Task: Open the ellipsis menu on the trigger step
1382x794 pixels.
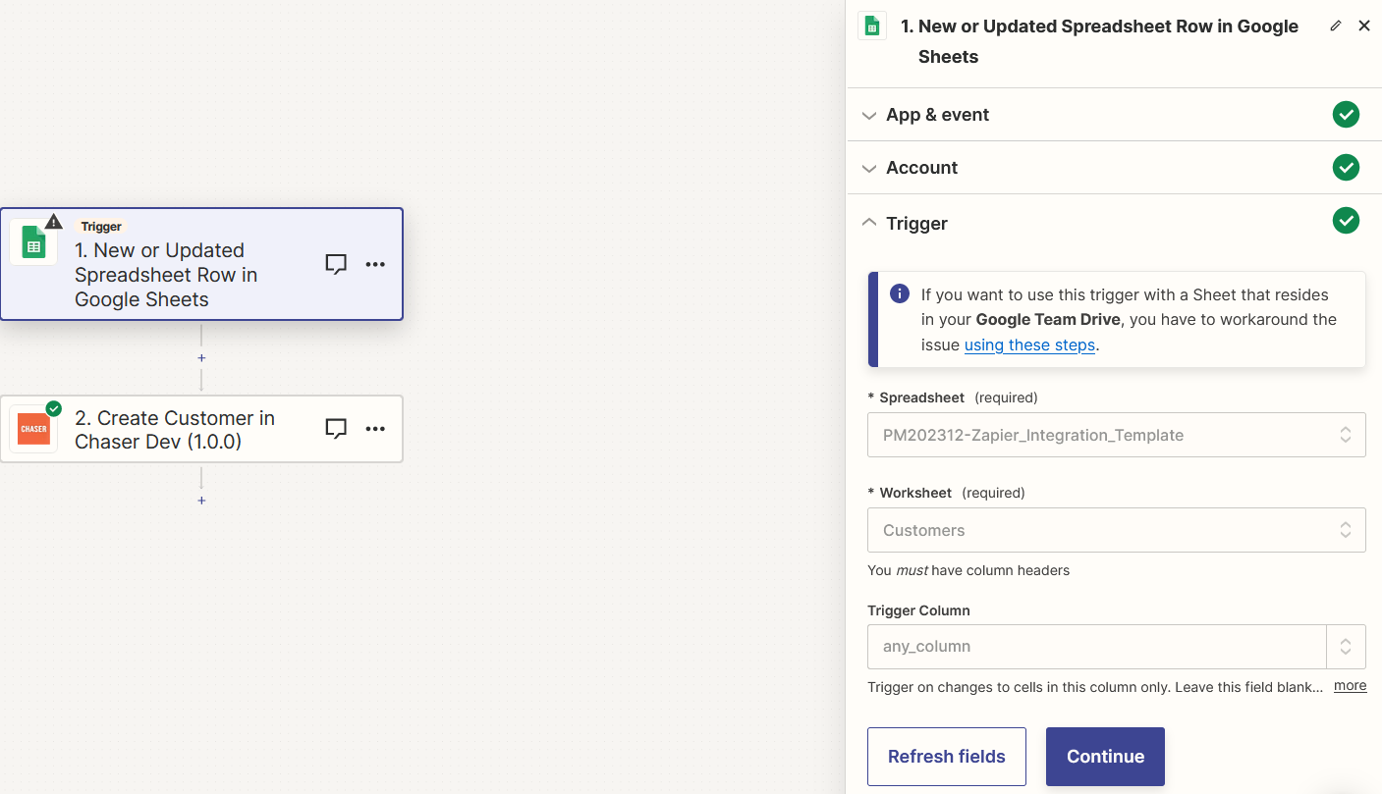Action: point(375,264)
